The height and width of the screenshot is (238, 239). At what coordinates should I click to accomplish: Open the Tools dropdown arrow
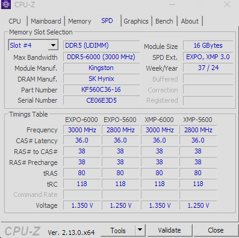[140, 230]
